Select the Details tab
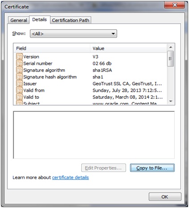This screenshot has width=189, height=208. [40, 20]
